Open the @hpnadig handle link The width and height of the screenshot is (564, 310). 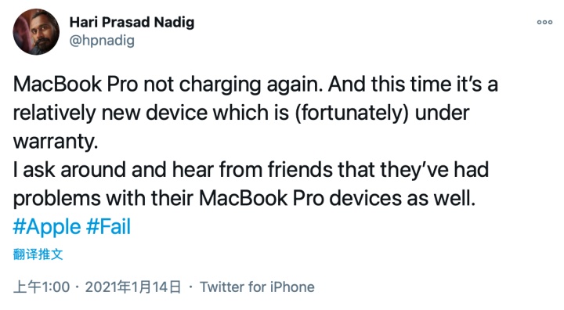coord(102,41)
